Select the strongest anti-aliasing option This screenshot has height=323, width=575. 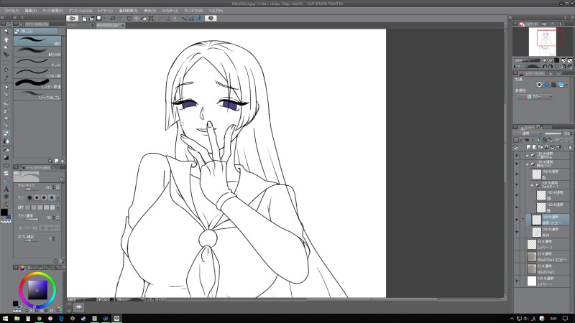pyautogui.click(x=51, y=197)
